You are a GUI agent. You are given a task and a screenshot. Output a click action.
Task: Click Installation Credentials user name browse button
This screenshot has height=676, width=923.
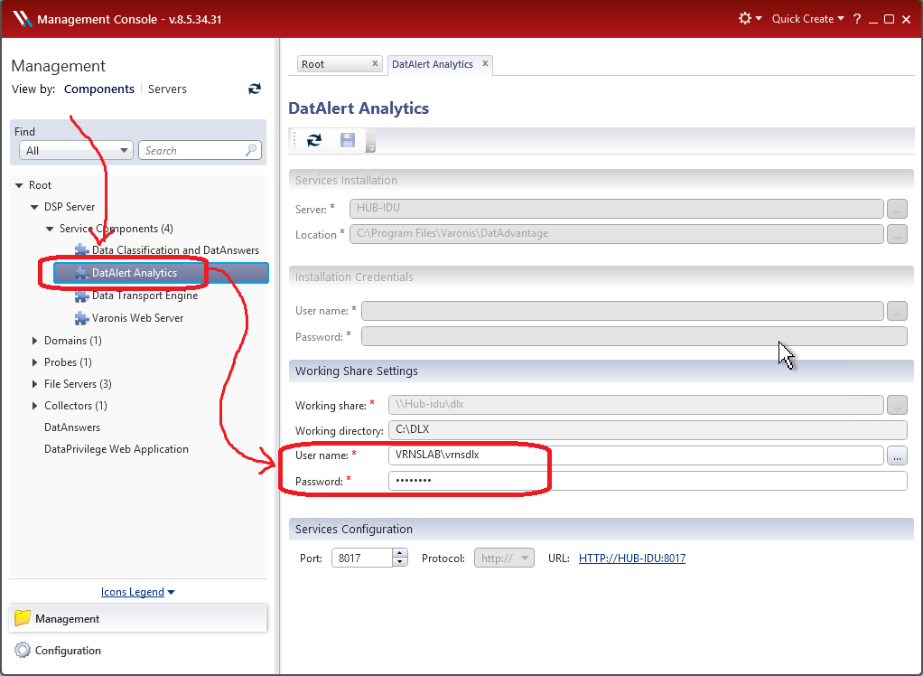897,310
